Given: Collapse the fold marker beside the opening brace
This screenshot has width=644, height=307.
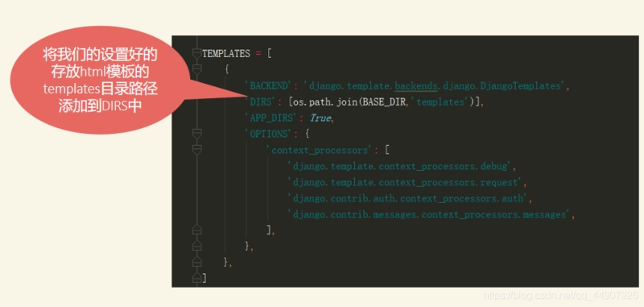Looking at the screenshot, I should tap(197, 69).
